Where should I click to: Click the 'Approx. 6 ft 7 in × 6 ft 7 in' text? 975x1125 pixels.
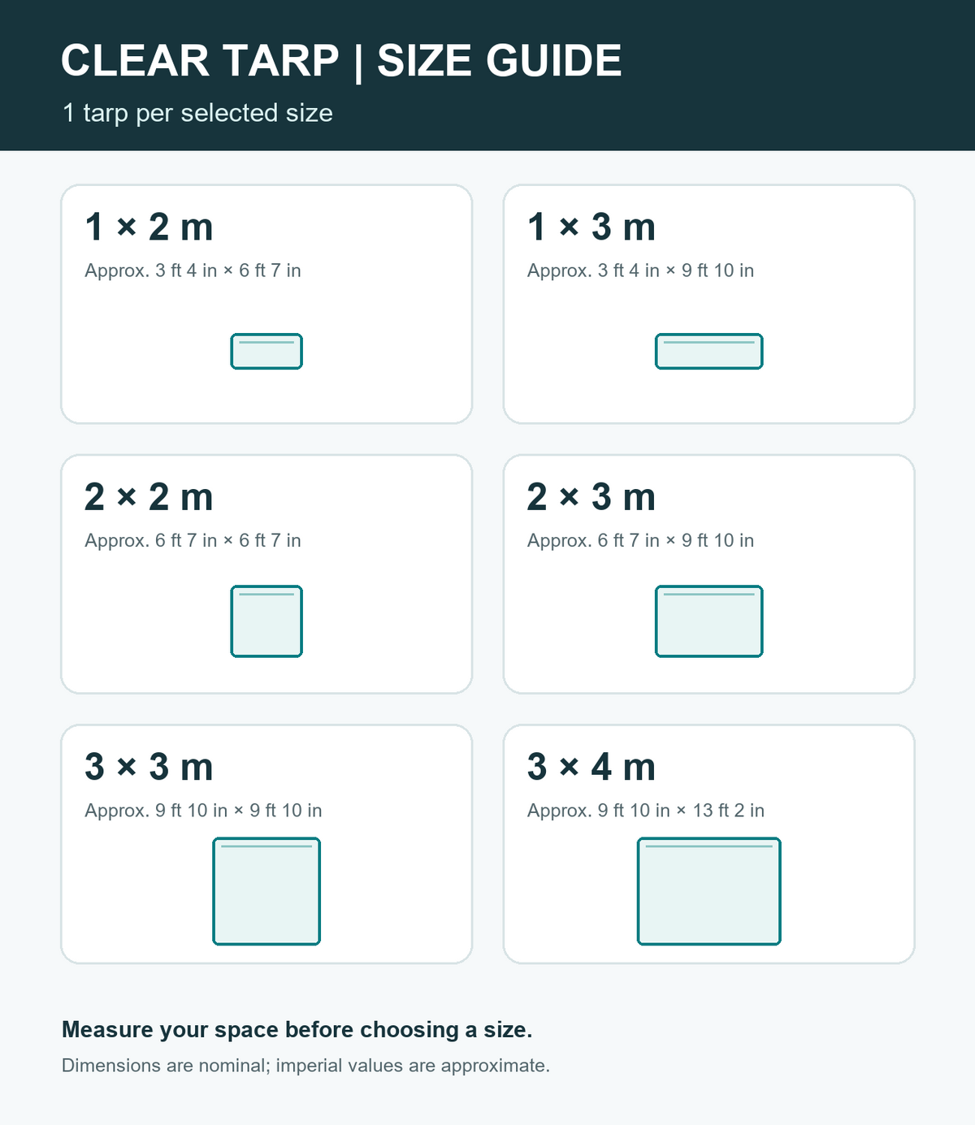point(193,540)
